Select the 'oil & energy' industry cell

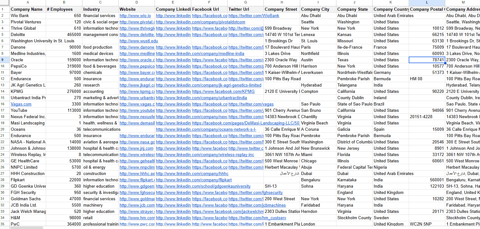coord(100,167)
